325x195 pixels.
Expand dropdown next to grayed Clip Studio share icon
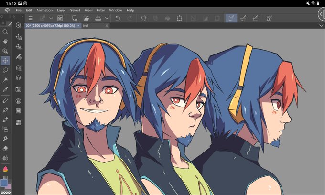(51, 18)
